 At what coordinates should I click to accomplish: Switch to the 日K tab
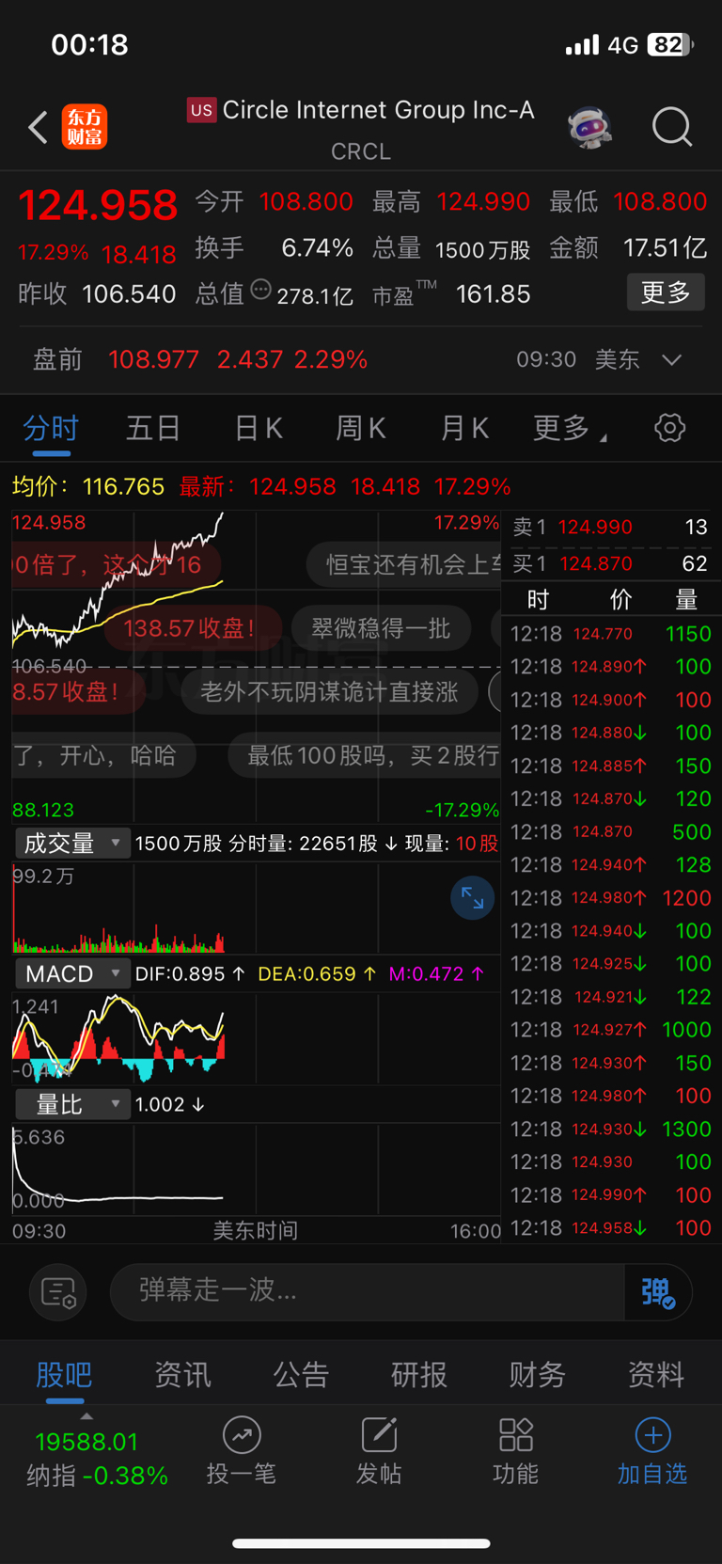coord(258,429)
